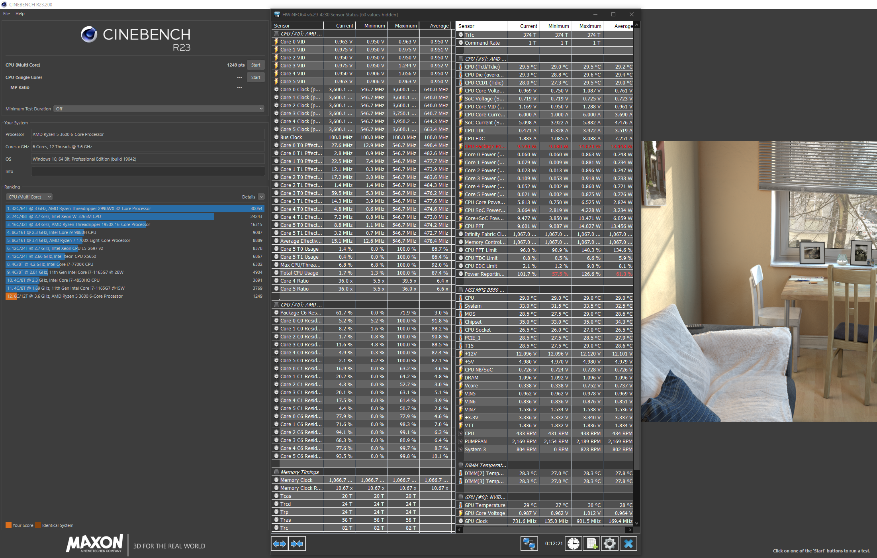The height and width of the screenshot is (558, 877).
Task: Open the File menu
Action: 6,14
